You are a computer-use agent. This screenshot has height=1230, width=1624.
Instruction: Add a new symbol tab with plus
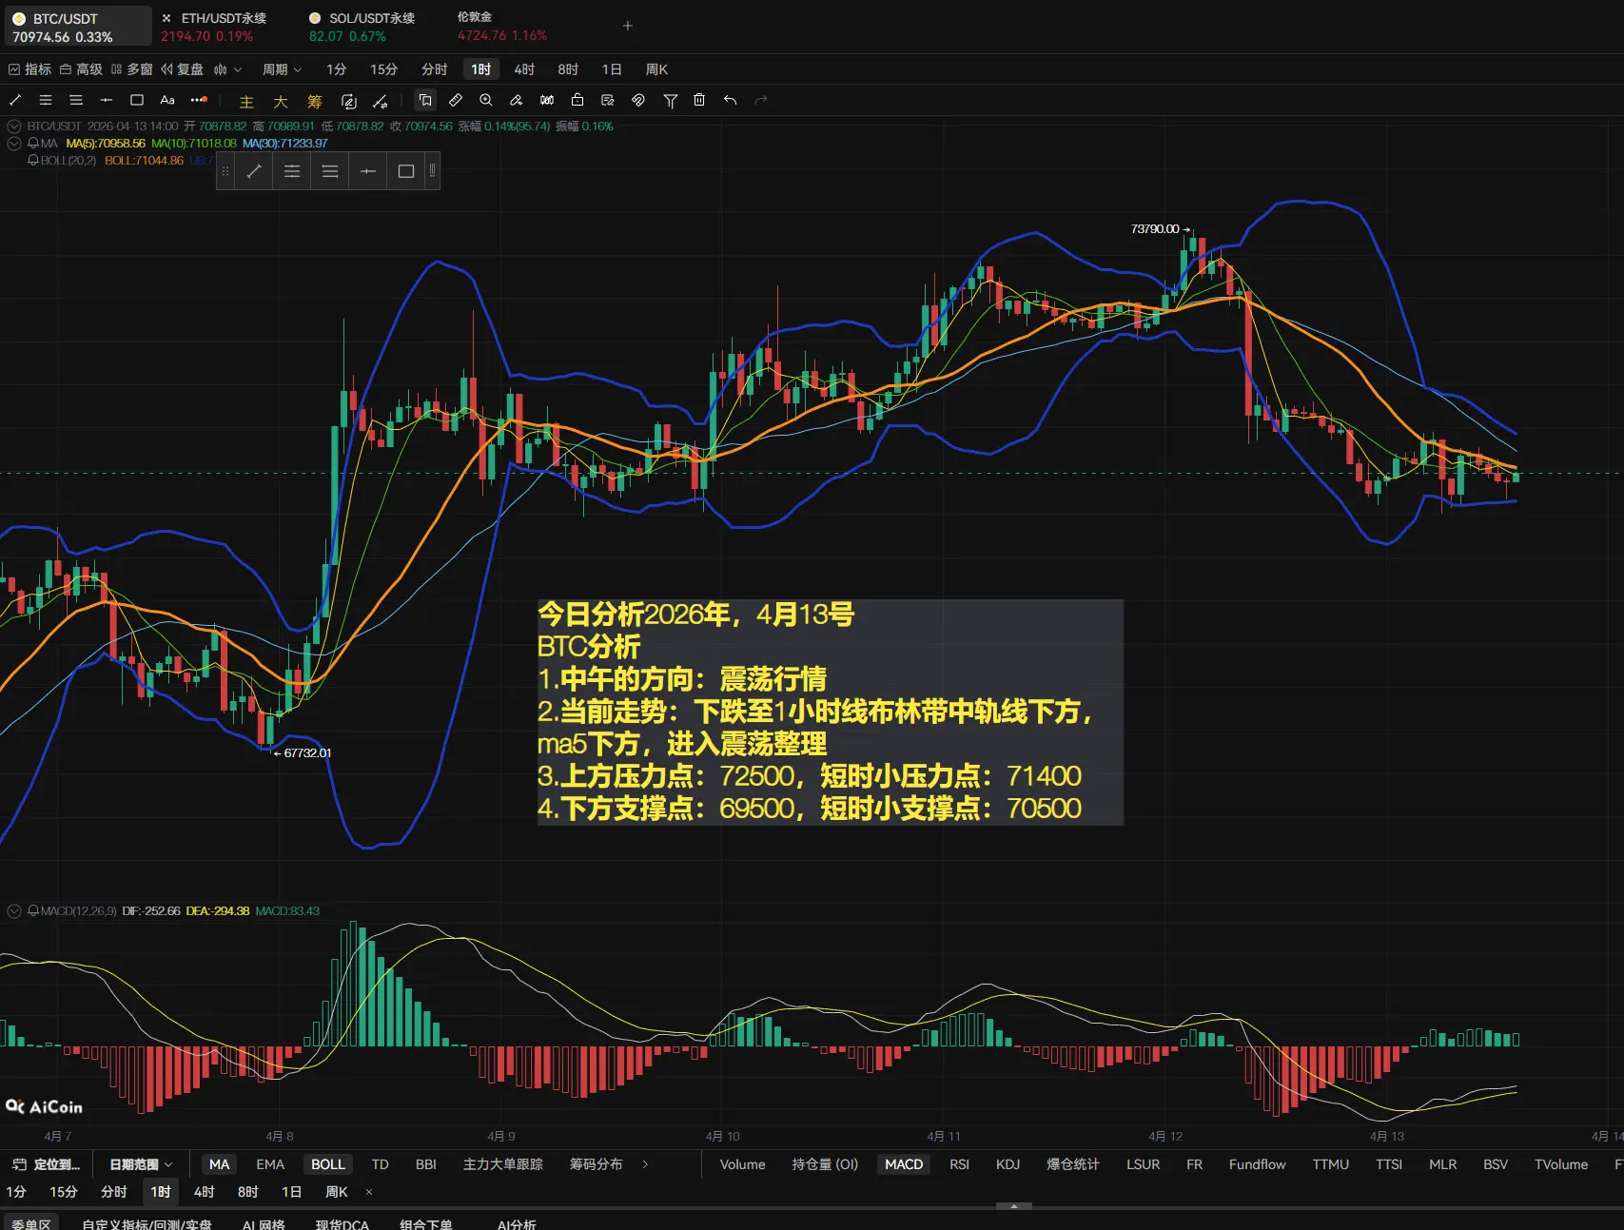pos(628,26)
